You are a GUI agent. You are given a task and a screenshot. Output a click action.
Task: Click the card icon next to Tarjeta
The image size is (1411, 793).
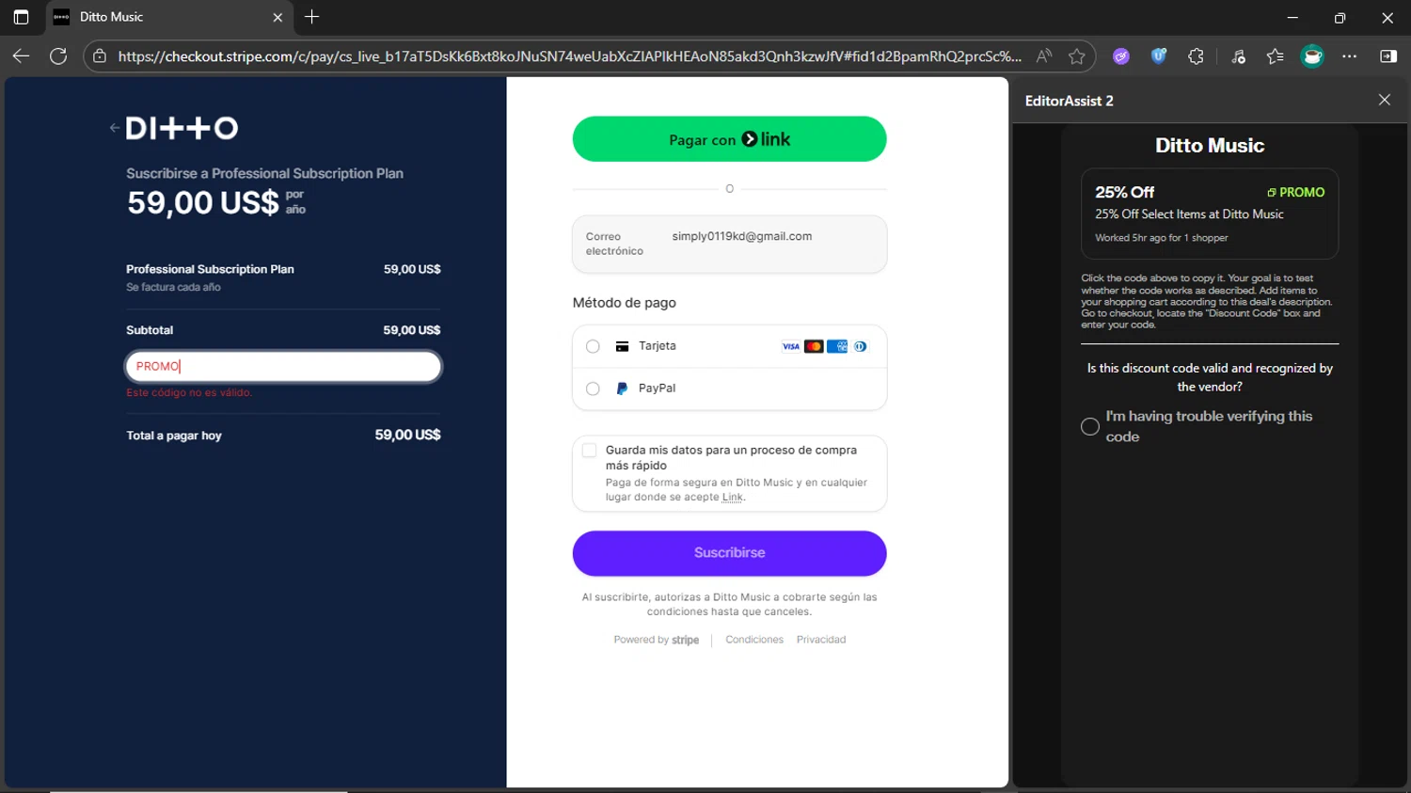[622, 346]
